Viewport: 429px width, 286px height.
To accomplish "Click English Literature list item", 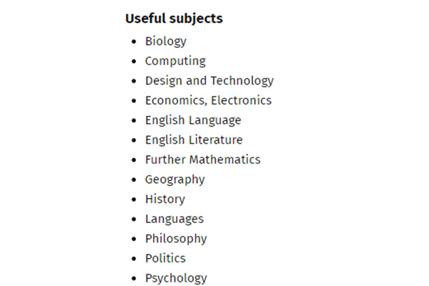I will pyautogui.click(x=194, y=140).
